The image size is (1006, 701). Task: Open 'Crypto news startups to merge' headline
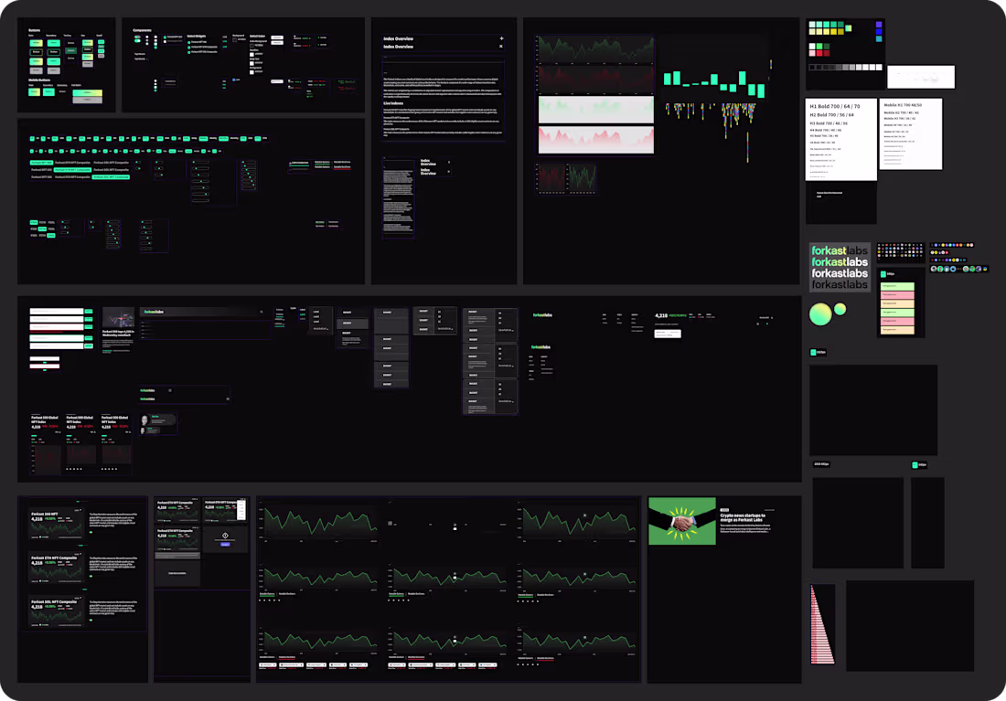tap(743, 517)
